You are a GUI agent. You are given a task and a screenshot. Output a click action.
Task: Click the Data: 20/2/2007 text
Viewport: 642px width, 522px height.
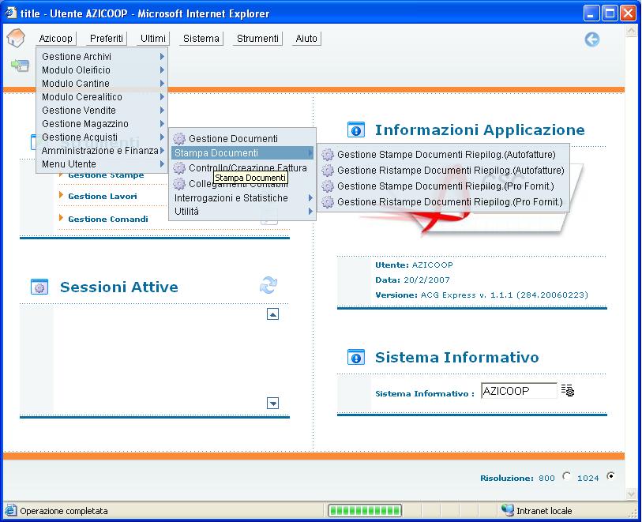click(412, 280)
